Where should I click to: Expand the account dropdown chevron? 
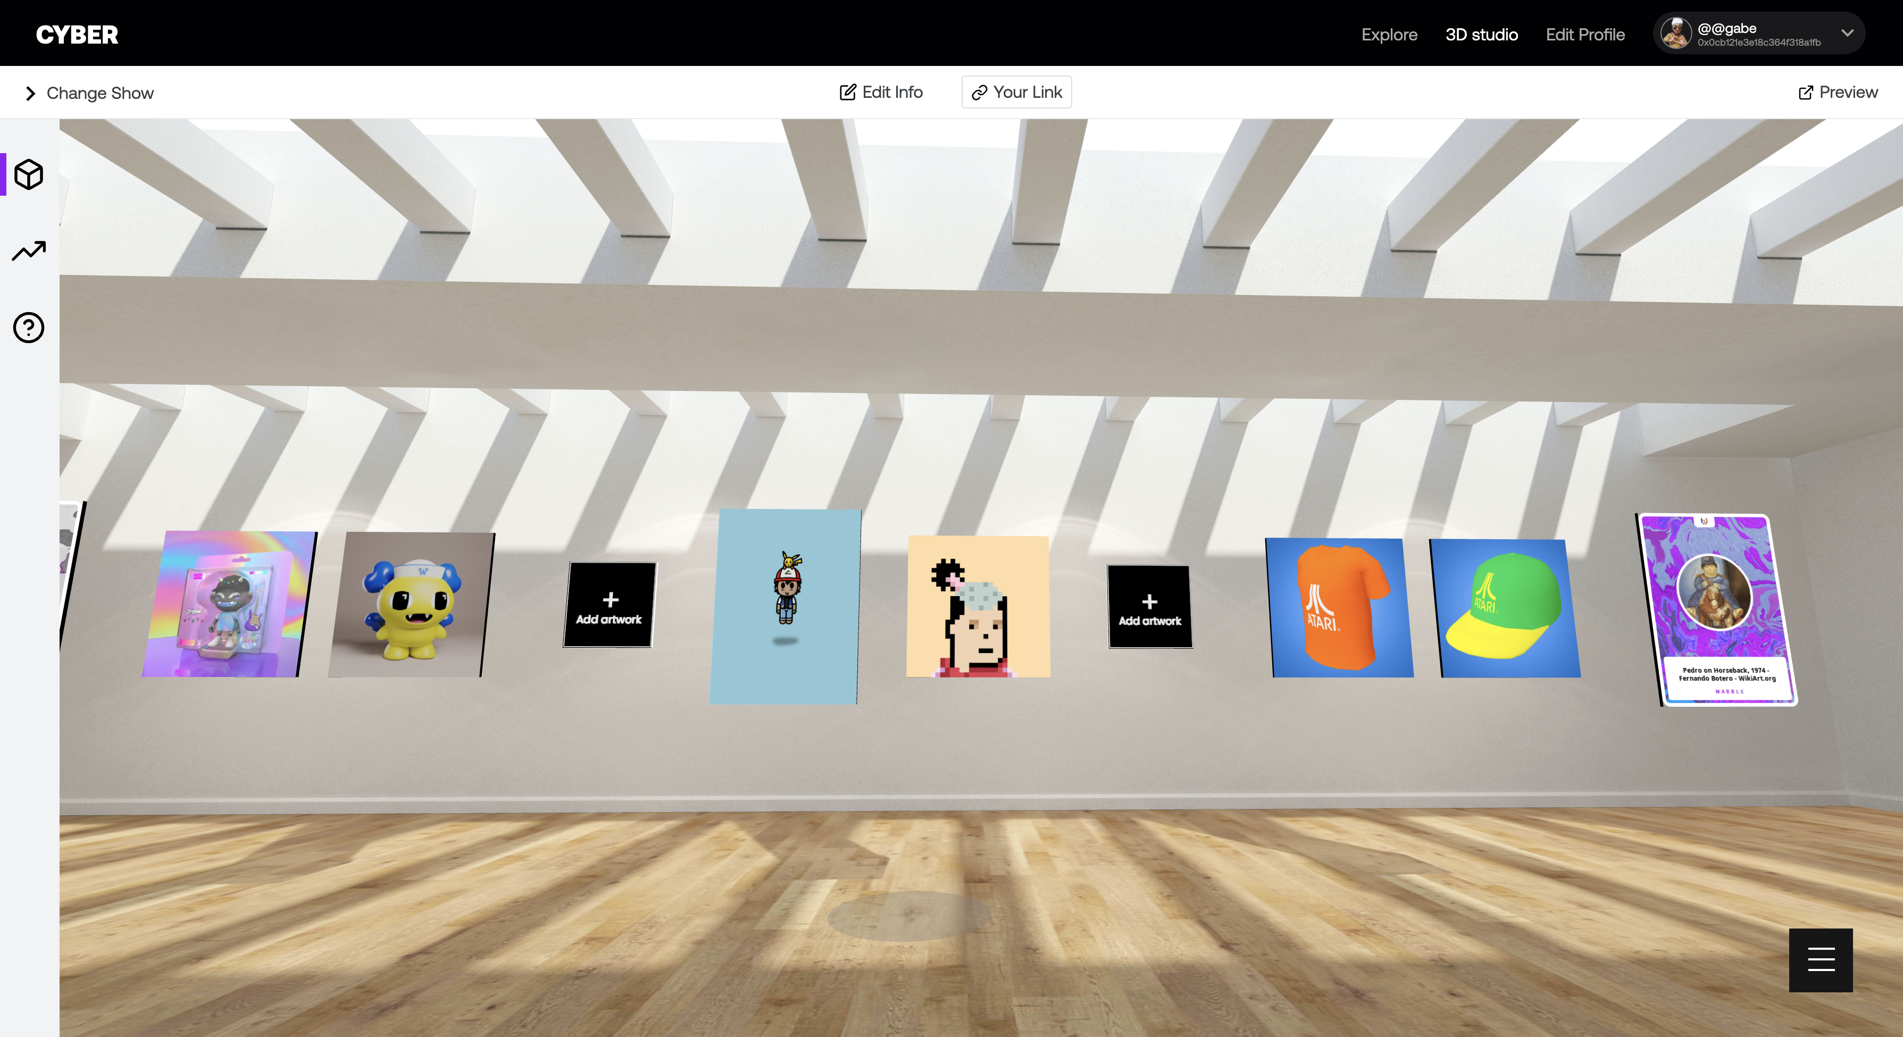click(x=1847, y=32)
